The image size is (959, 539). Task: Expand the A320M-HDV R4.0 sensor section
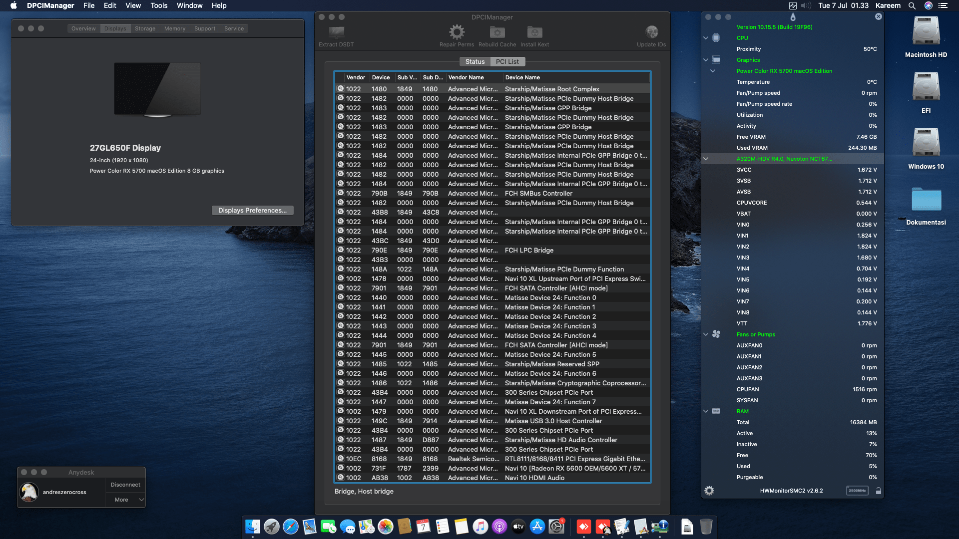coord(705,159)
